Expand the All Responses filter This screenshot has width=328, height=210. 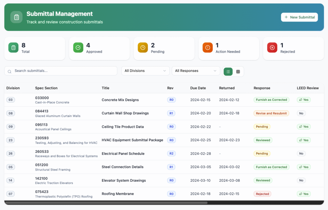196,71
